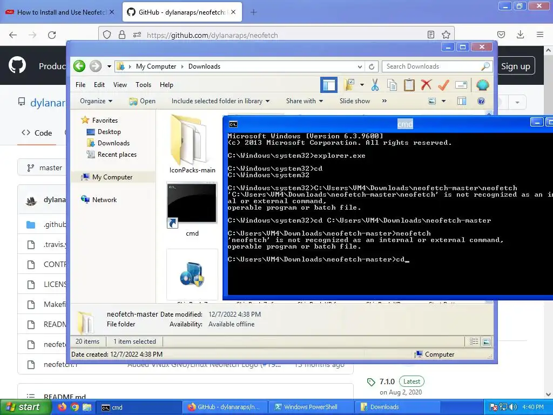Click the envelope email icon in toolbar
Screen dimensions: 553x415
[x=461, y=85]
